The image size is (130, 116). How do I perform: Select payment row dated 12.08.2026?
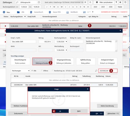63,26
